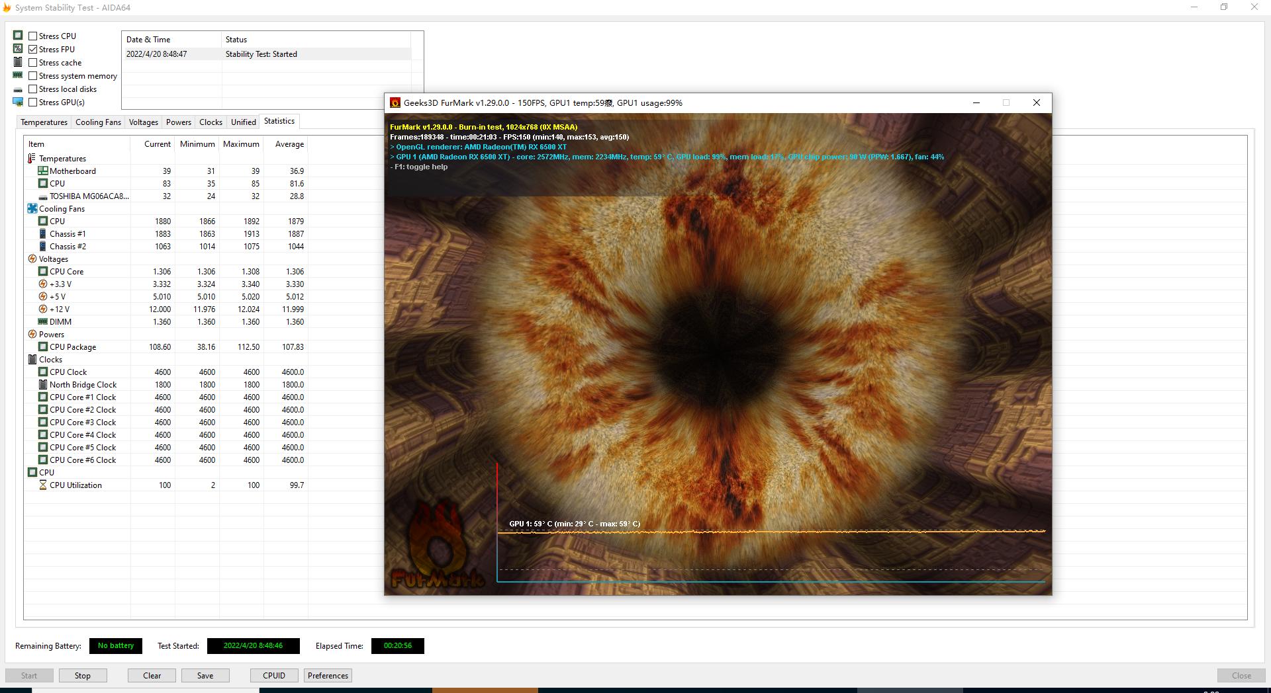Select the Powers category row
The image size is (1271, 693).
52,335
